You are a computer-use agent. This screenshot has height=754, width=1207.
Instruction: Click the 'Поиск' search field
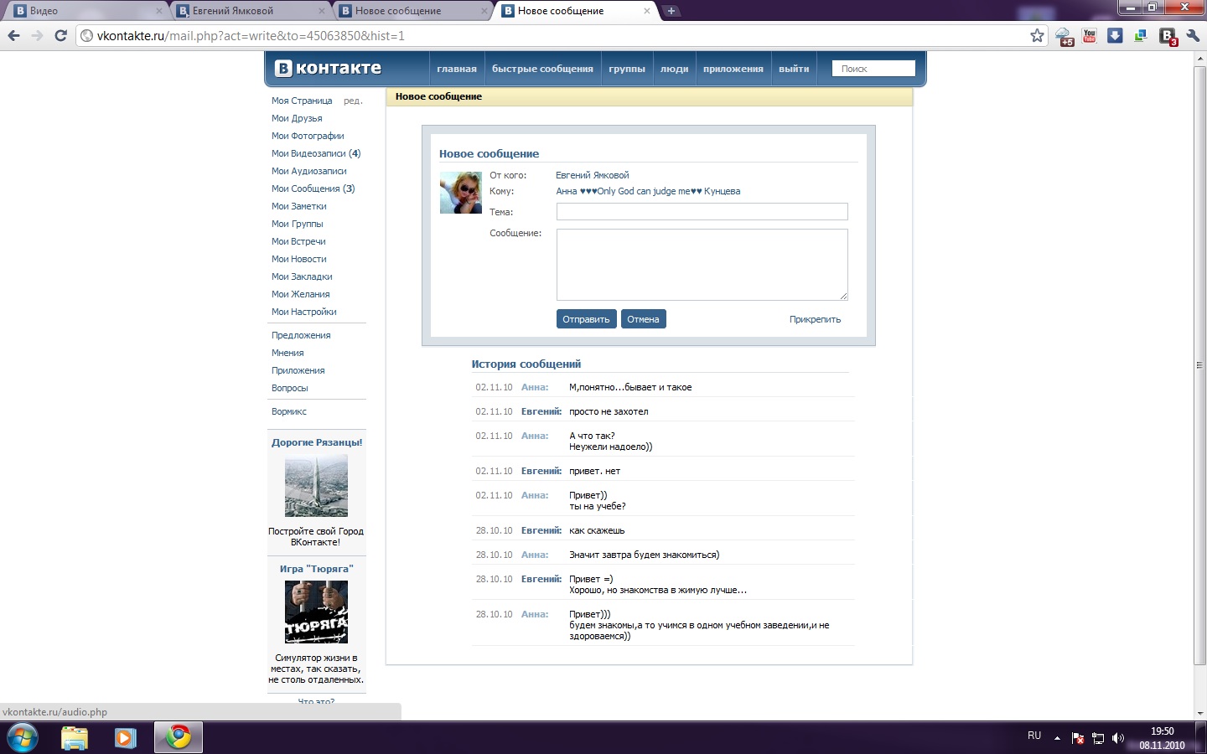tap(873, 69)
